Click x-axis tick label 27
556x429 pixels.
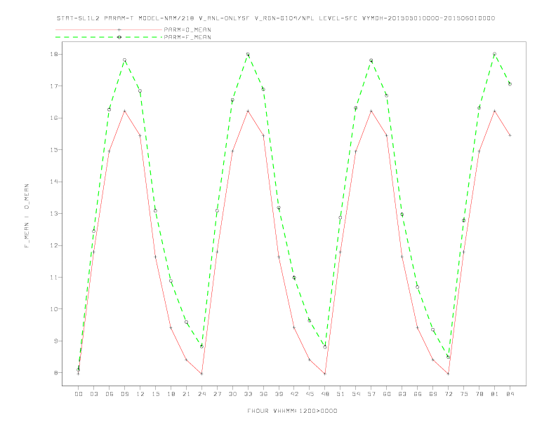coord(217,394)
